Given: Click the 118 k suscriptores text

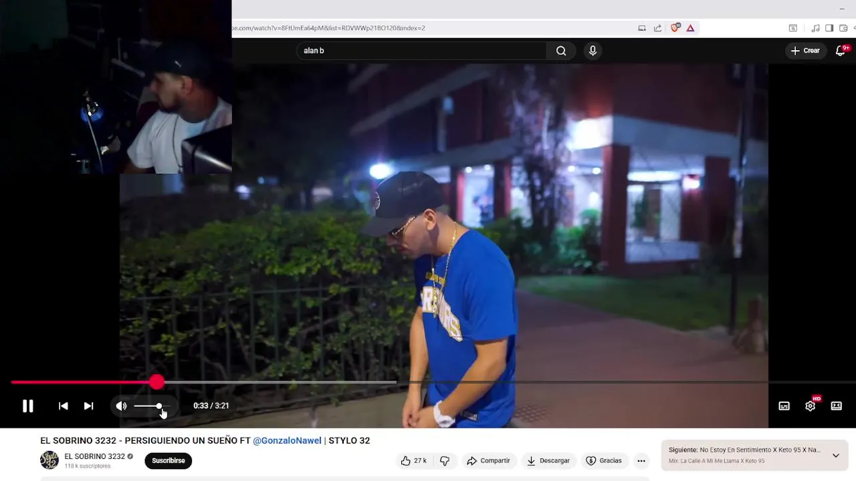Looking at the screenshot, I should (x=88, y=466).
